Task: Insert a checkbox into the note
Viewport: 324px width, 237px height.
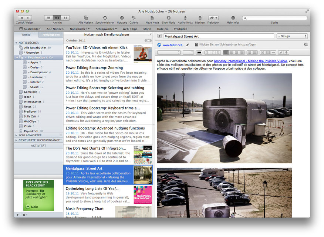Action: (263, 53)
